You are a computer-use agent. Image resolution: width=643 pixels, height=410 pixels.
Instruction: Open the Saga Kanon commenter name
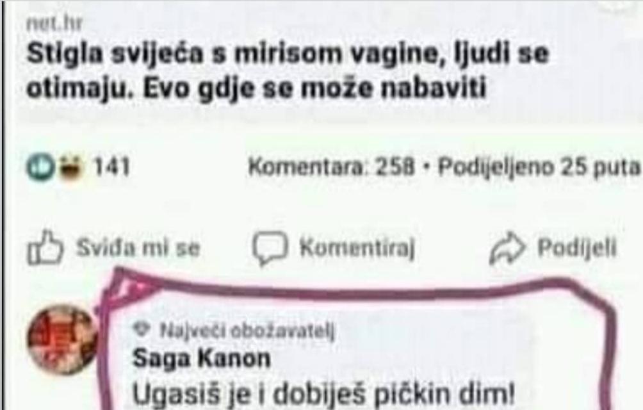(202, 359)
